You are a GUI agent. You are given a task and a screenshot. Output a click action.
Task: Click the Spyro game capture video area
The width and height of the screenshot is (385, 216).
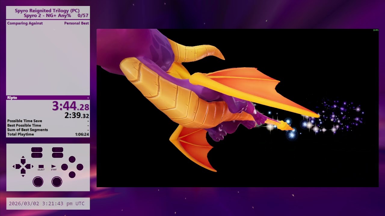(x=238, y=108)
